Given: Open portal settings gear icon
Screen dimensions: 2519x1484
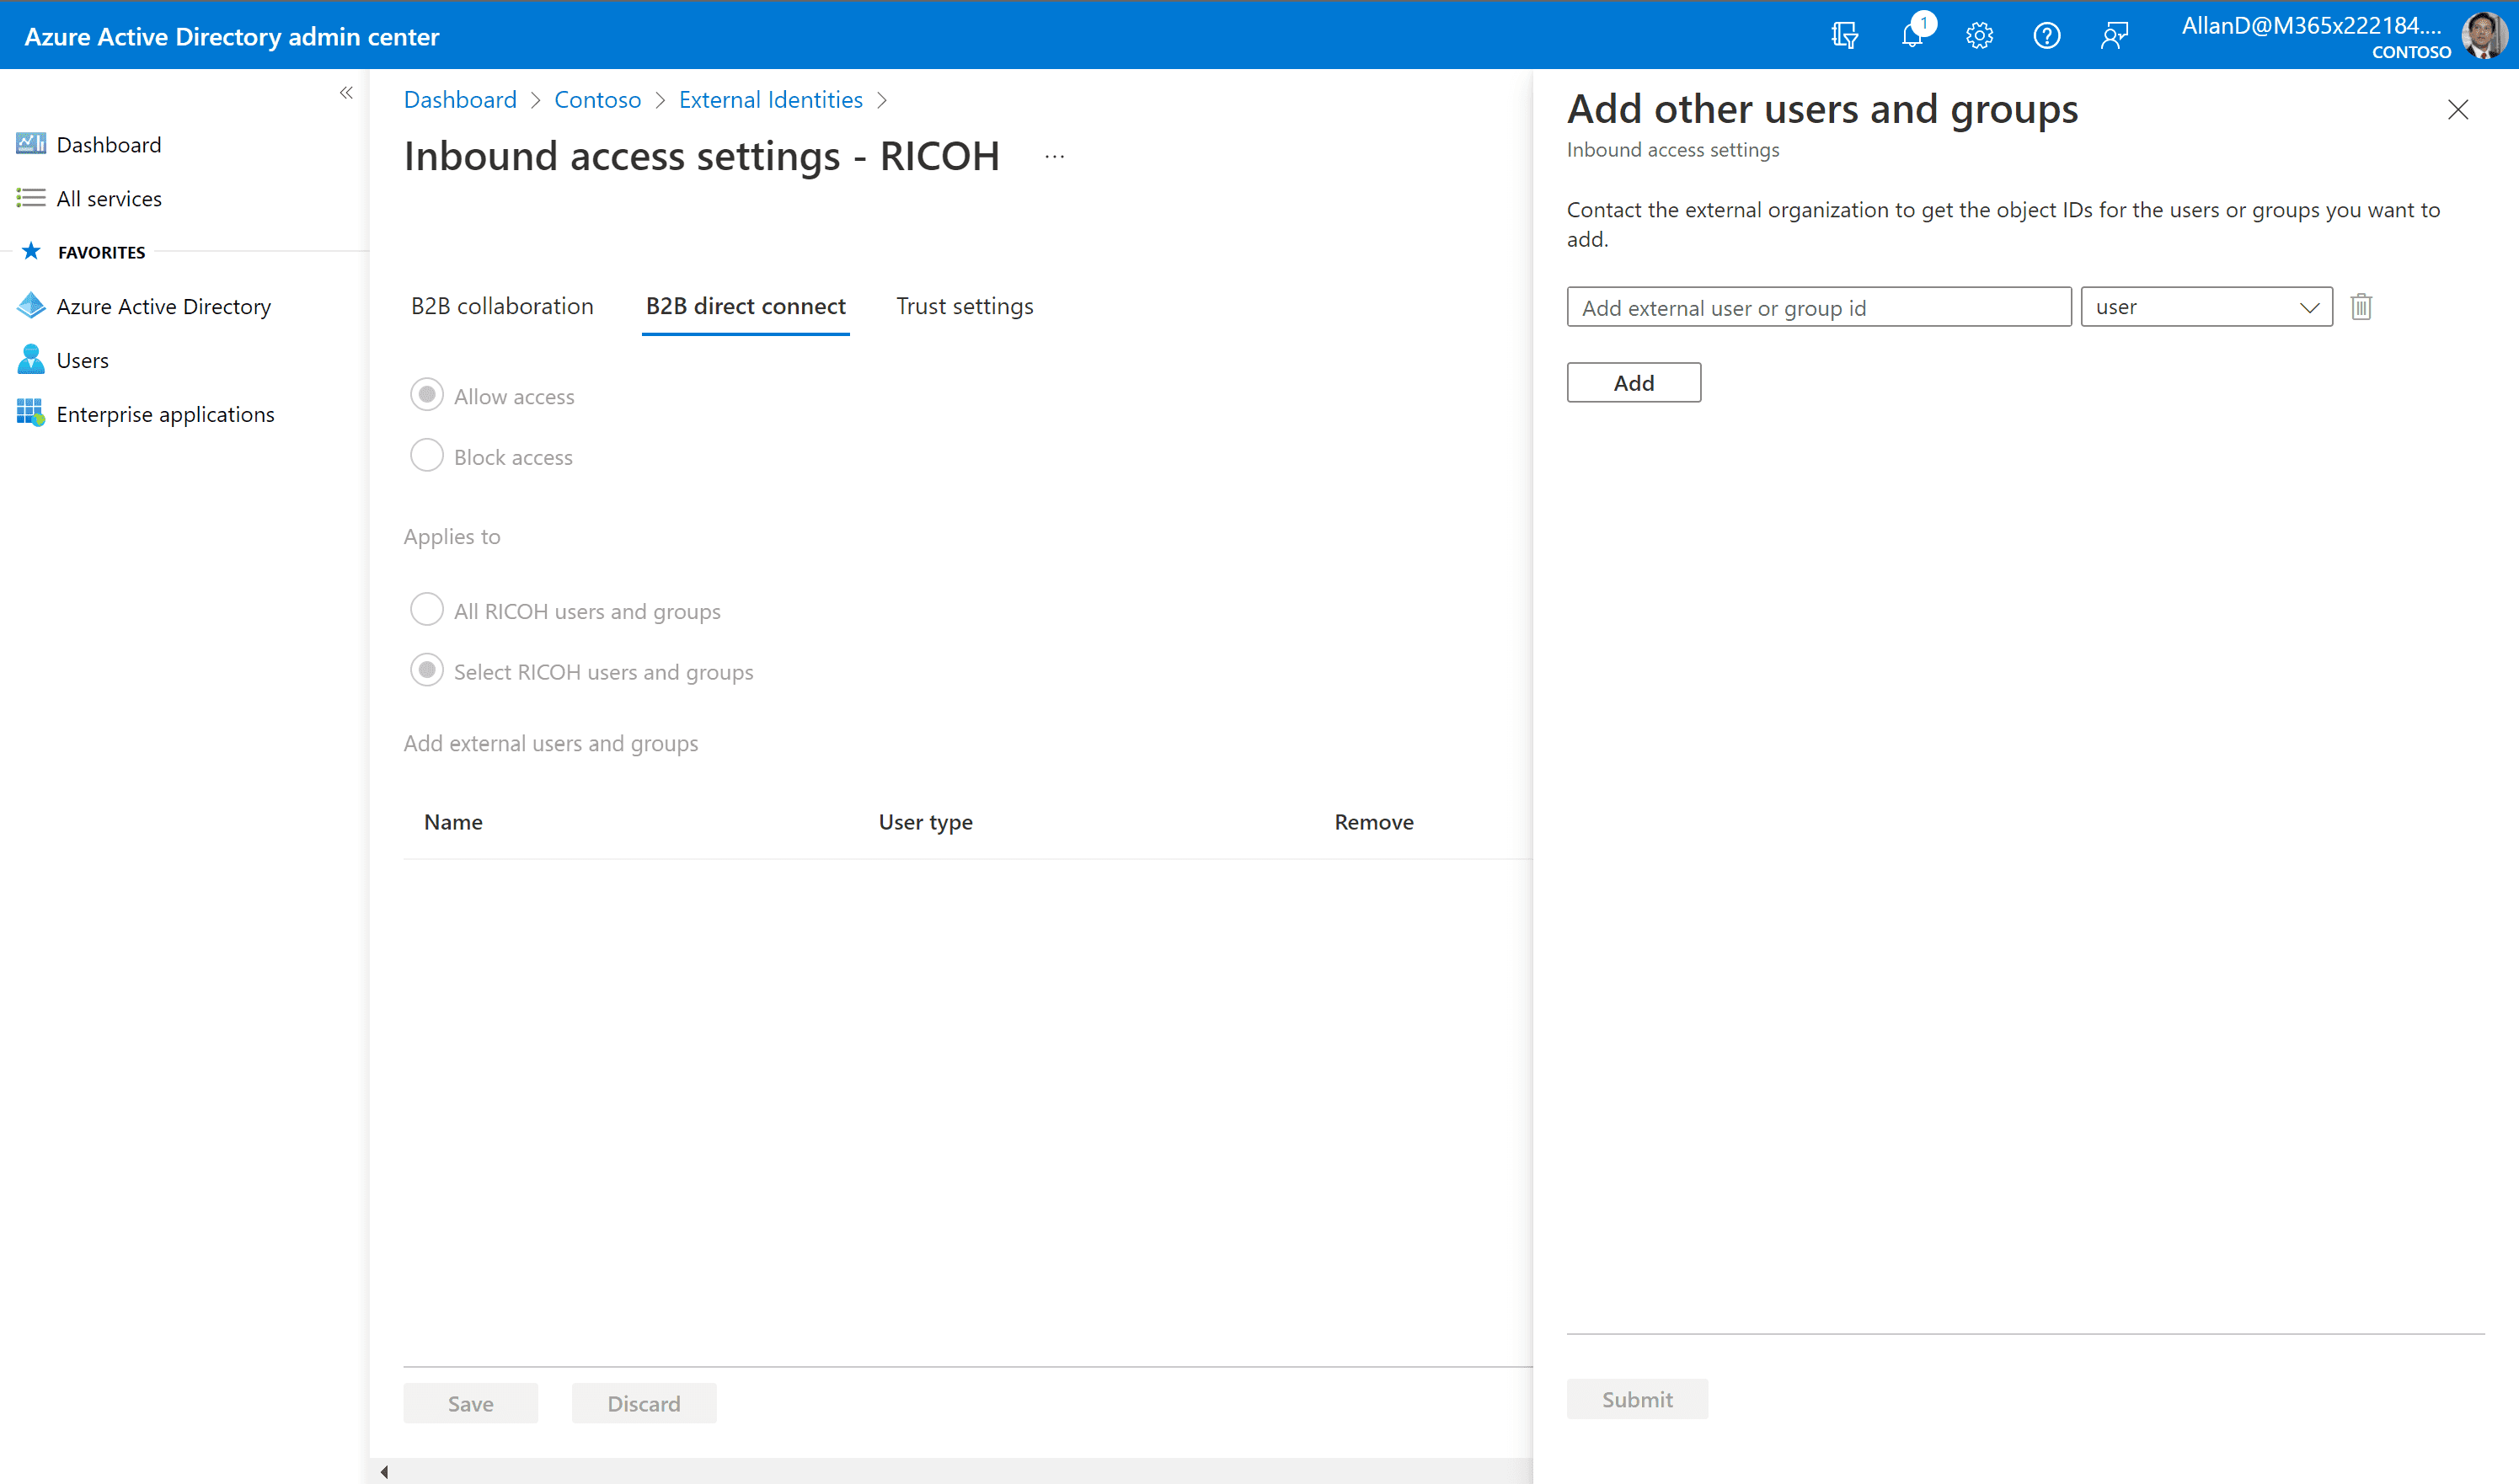Looking at the screenshot, I should point(1979,36).
